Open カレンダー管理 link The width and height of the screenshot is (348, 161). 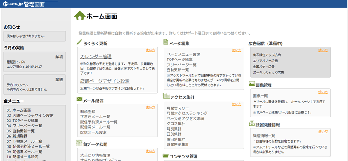coord(96,57)
